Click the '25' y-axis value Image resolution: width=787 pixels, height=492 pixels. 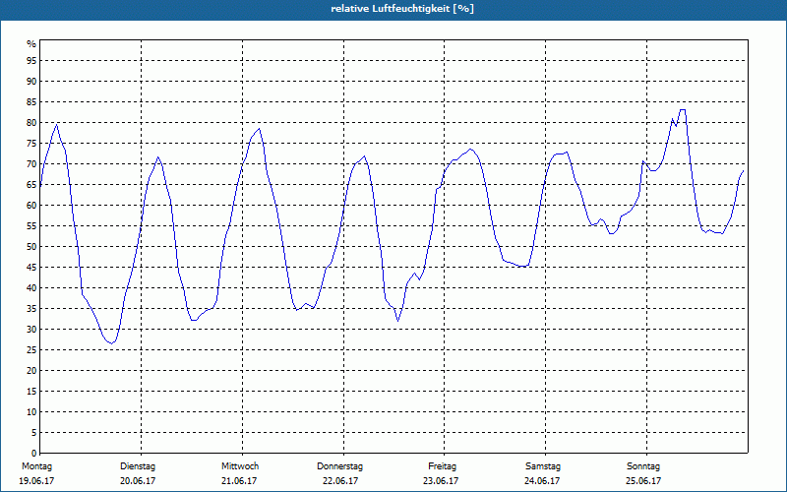coord(31,350)
